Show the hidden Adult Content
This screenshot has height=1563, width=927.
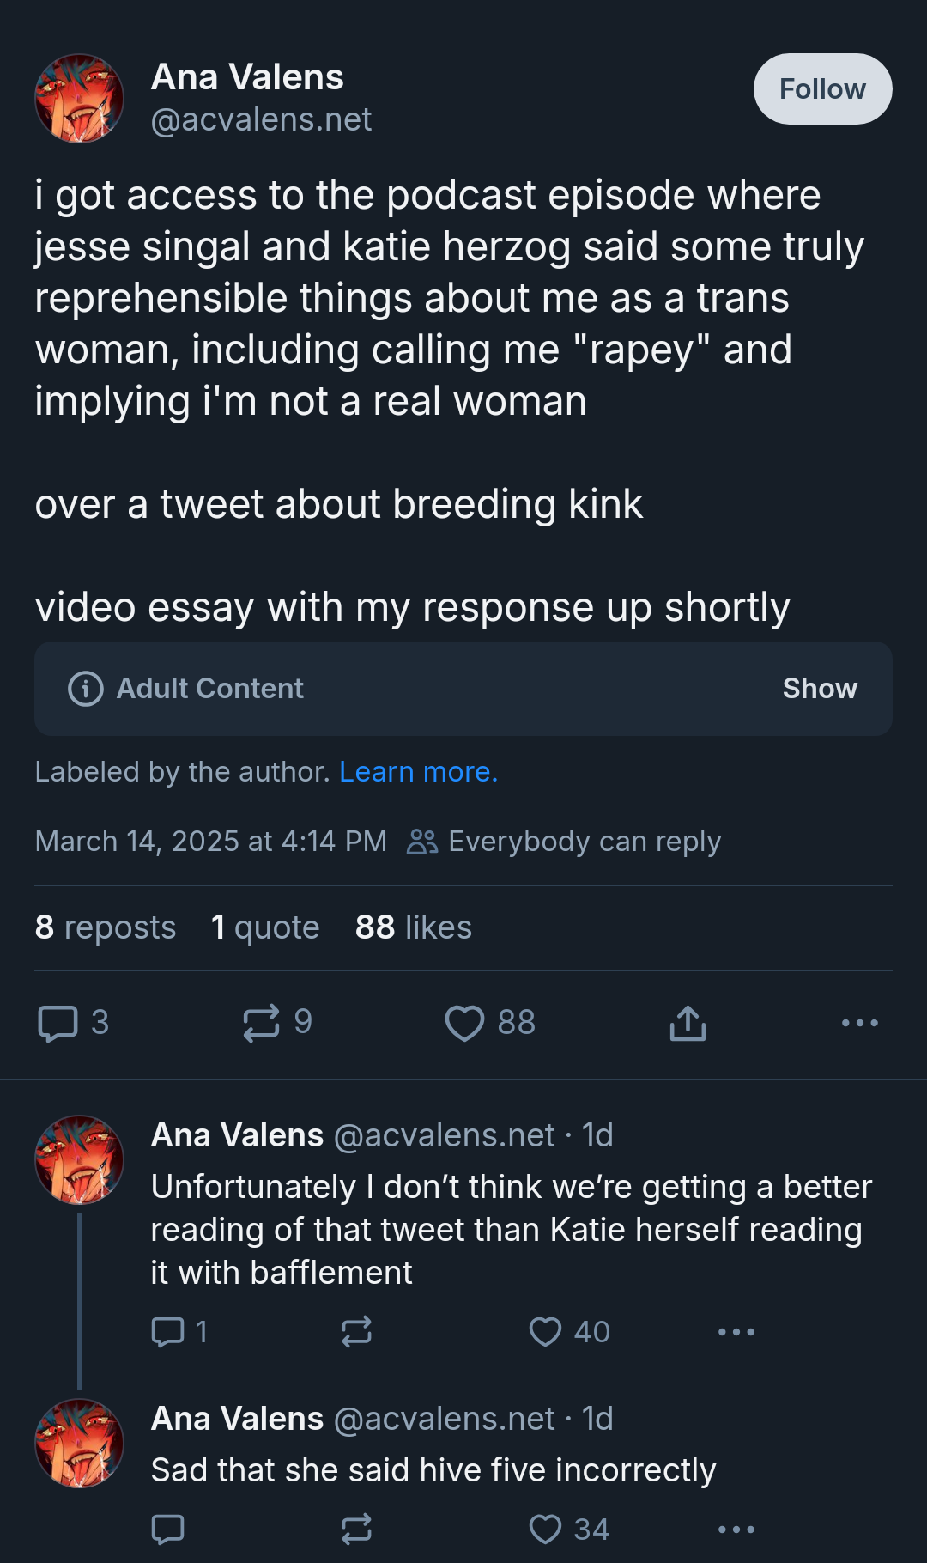click(819, 689)
